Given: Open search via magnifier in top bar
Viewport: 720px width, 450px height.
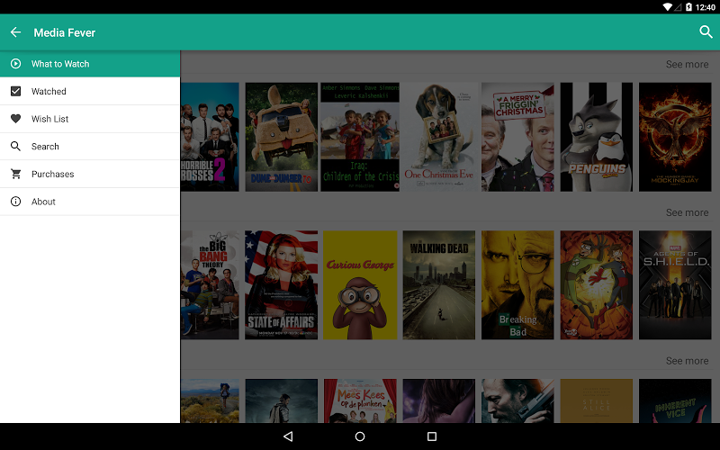Looking at the screenshot, I should pyautogui.click(x=706, y=31).
